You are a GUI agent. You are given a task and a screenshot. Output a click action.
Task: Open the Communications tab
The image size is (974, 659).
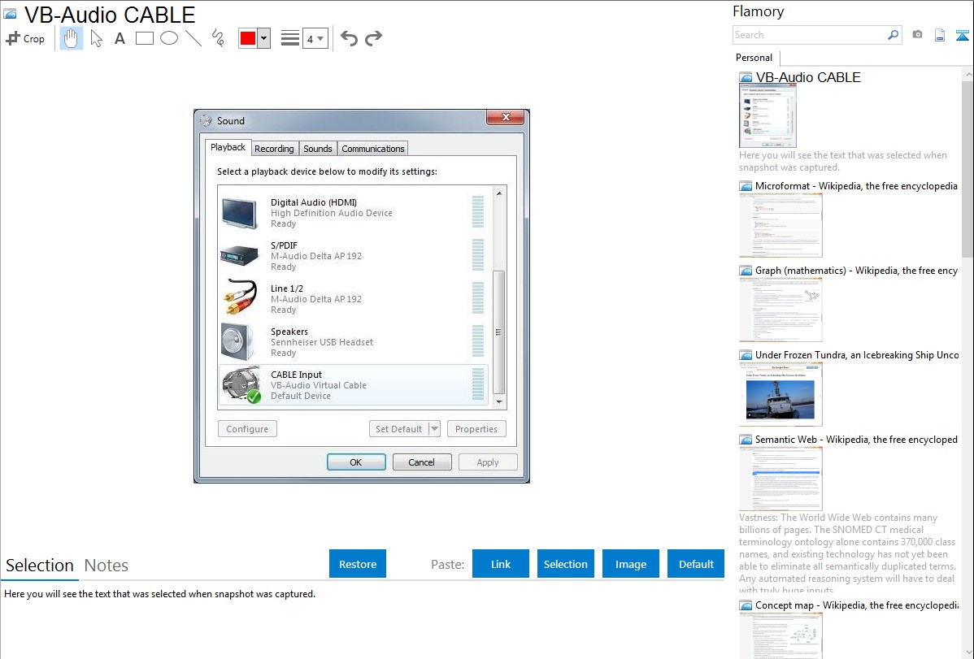click(372, 149)
